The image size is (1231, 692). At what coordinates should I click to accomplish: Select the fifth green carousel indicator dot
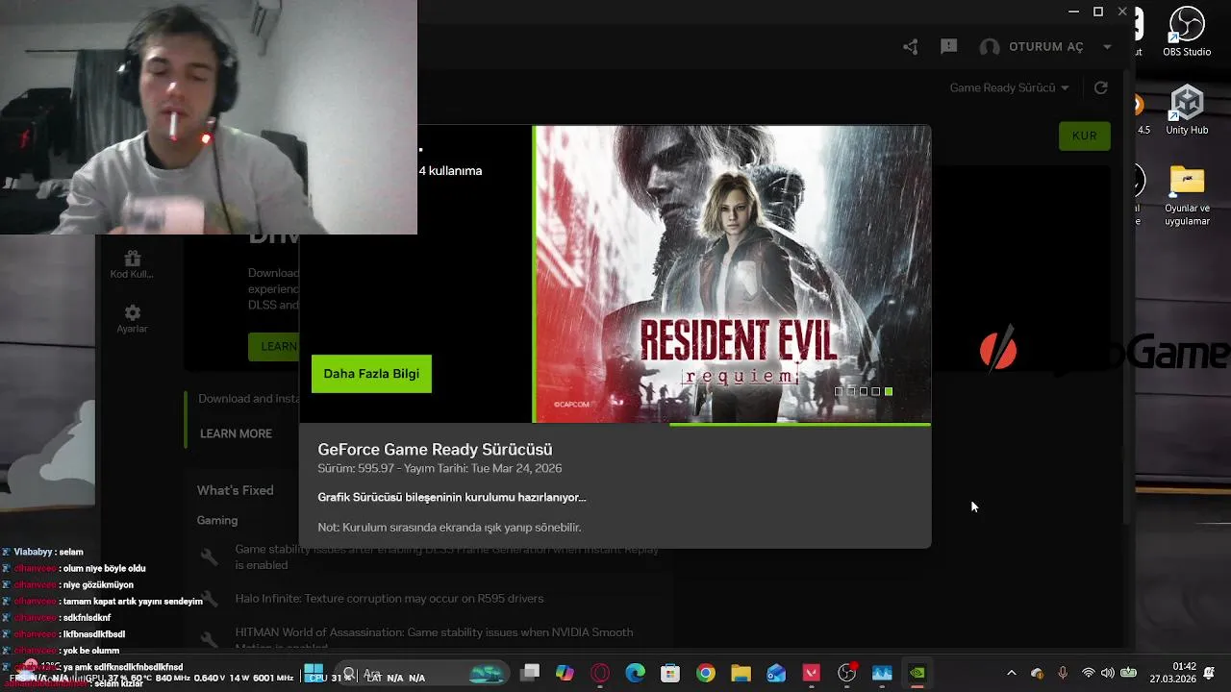pyautogui.click(x=889, y=391)
